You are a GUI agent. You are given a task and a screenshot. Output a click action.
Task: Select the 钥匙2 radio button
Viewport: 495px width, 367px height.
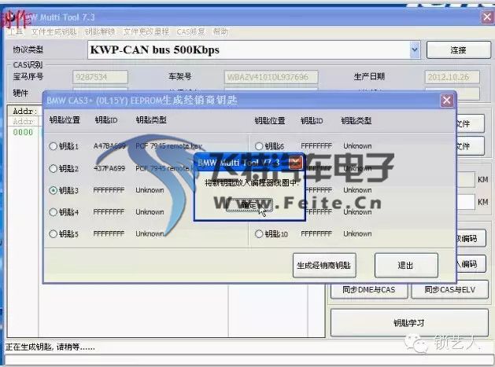pyautogui.click(x=53, y=169)
